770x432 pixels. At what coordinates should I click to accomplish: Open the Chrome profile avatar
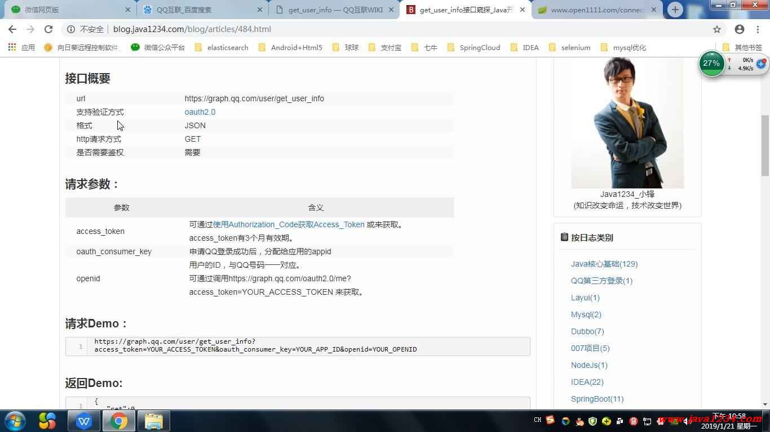tap(740, 29)
